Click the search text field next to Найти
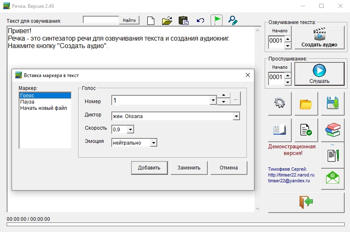350x232 pixels. [x=101, y=19]
